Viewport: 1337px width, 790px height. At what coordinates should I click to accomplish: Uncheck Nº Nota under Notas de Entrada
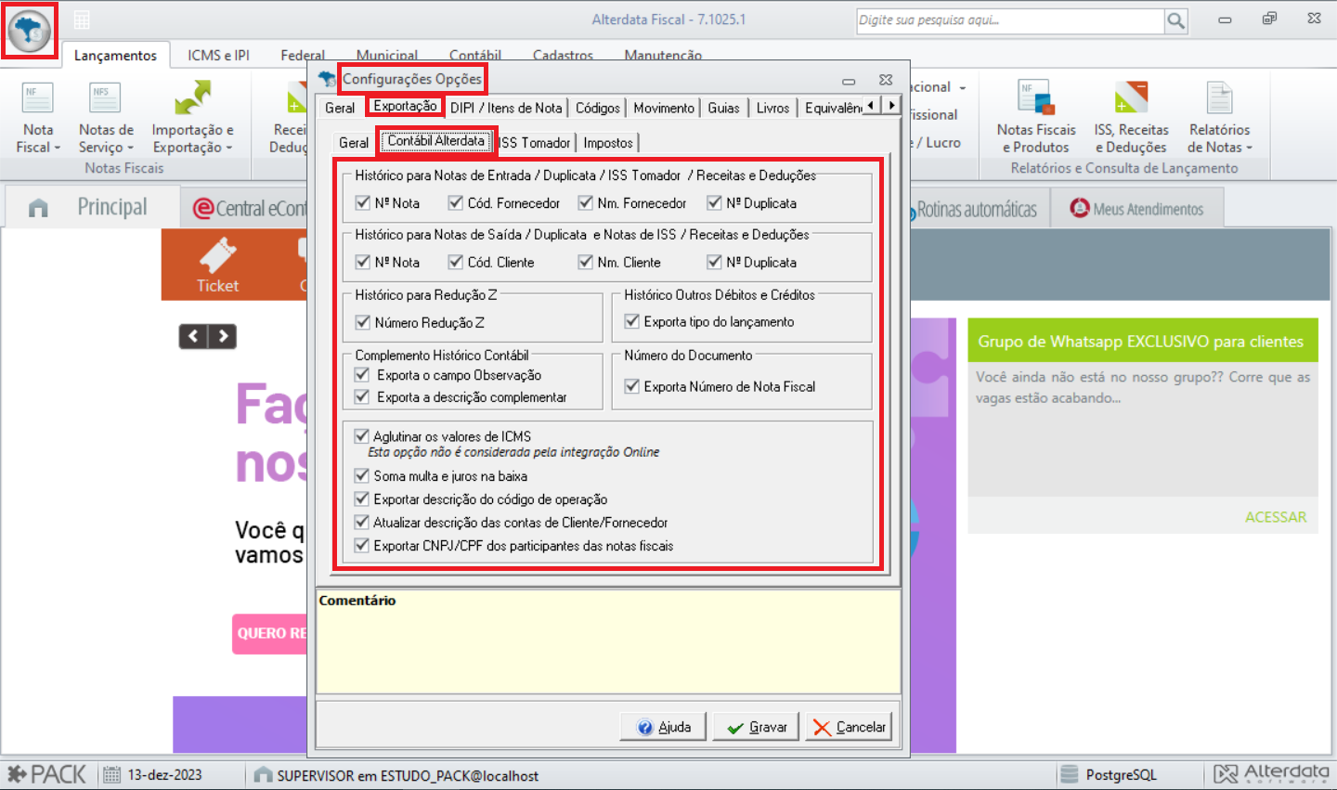(363, 202)
